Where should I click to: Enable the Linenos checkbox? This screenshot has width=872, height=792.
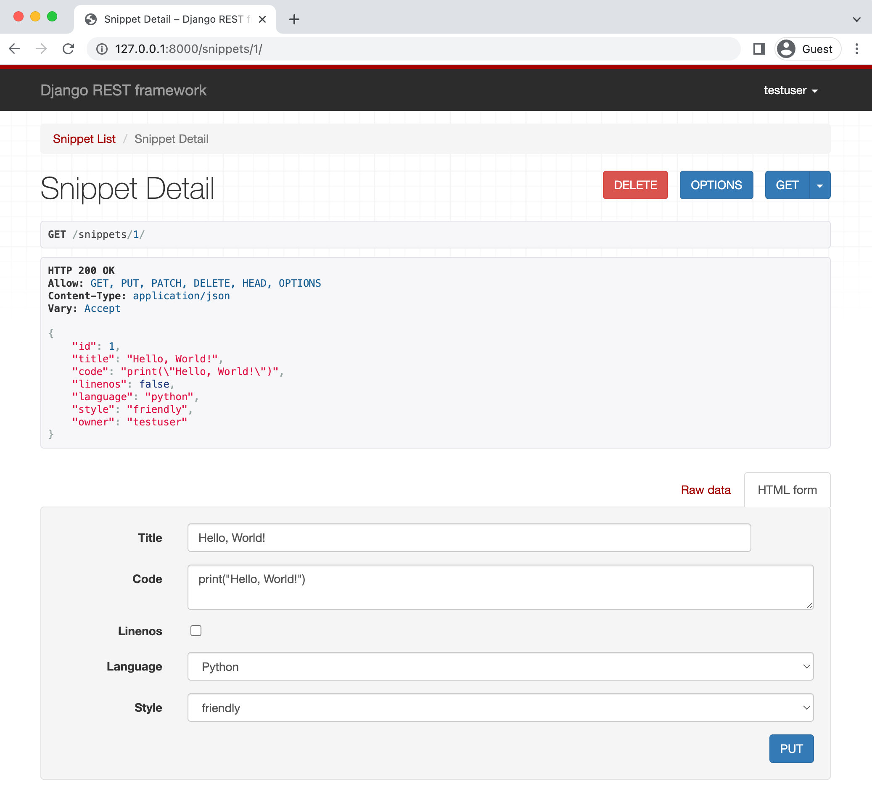196,631
